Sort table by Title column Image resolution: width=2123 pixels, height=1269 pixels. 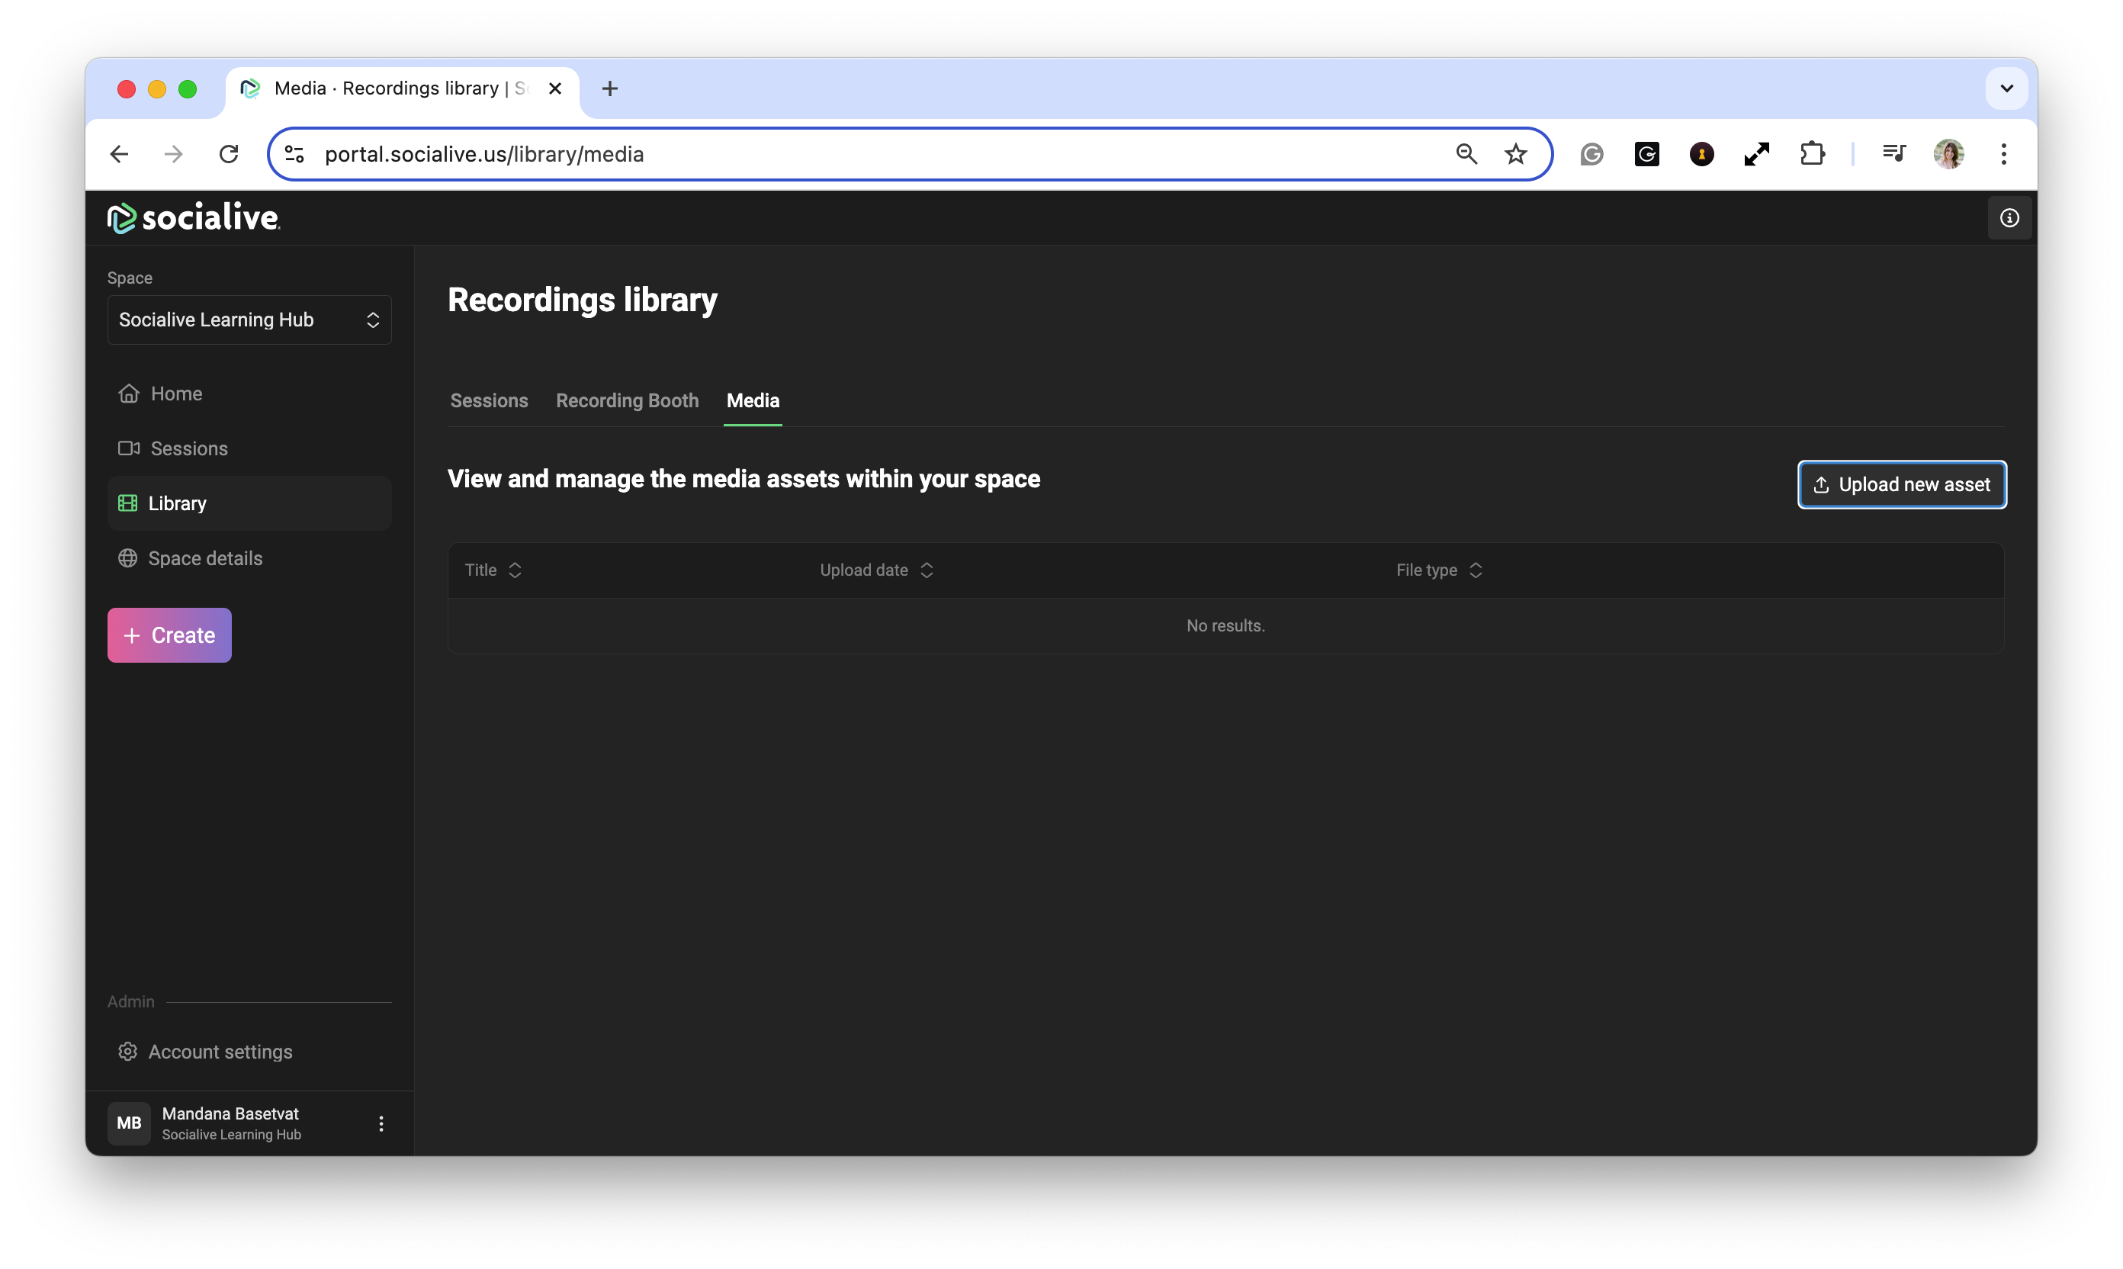tap(493, 570)
